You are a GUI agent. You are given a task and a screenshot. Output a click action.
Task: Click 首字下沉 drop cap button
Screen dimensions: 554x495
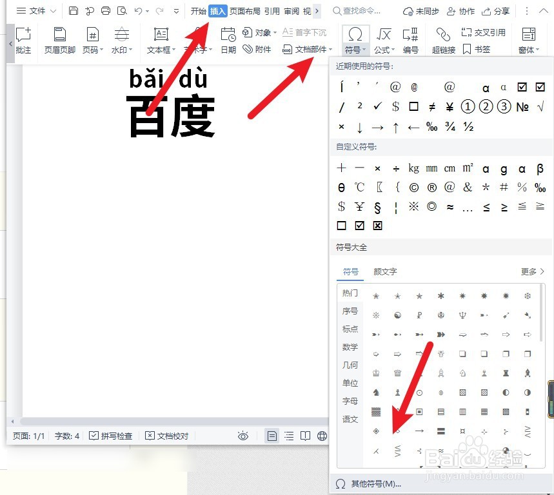pos(304,32)
